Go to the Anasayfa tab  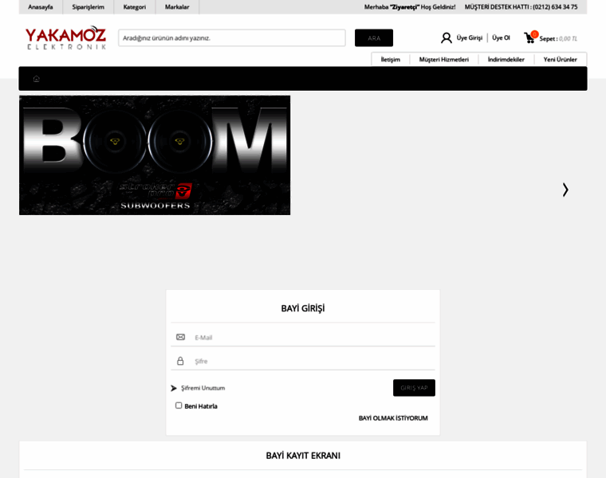pos(41,7)
